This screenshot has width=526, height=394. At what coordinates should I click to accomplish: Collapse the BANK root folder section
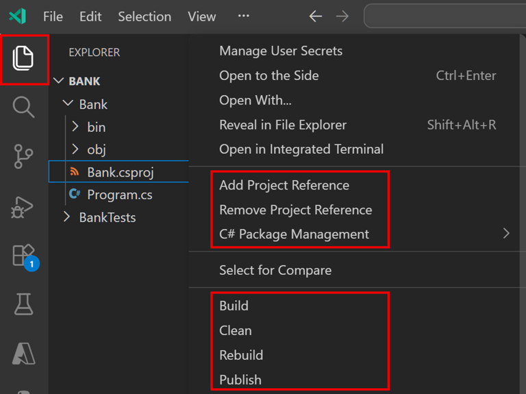(x=59, y=81)
